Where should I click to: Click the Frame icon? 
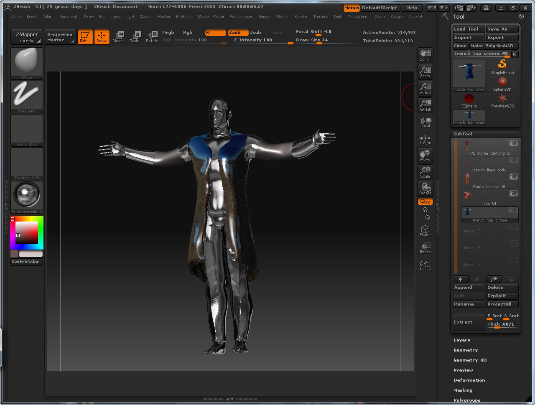pyautogui.click(x=425, y=231)
